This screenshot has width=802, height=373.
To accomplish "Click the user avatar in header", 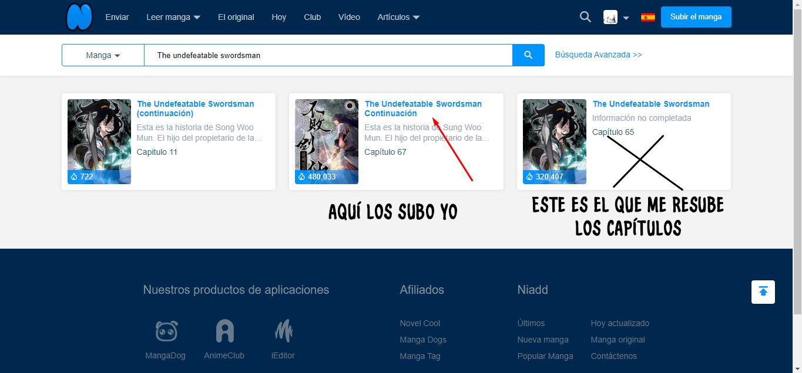I will click(x=610, y=18).
